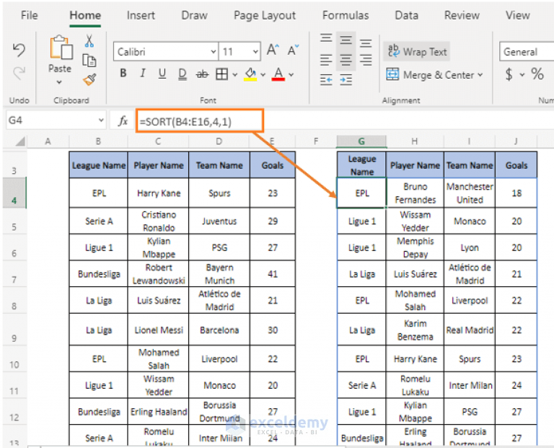Apply red Font Color
554x448 pixels.
(x=278, y=74)
